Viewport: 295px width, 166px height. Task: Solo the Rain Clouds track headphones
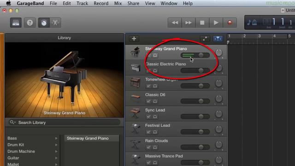pyautogui.click(x=155, y=148)
